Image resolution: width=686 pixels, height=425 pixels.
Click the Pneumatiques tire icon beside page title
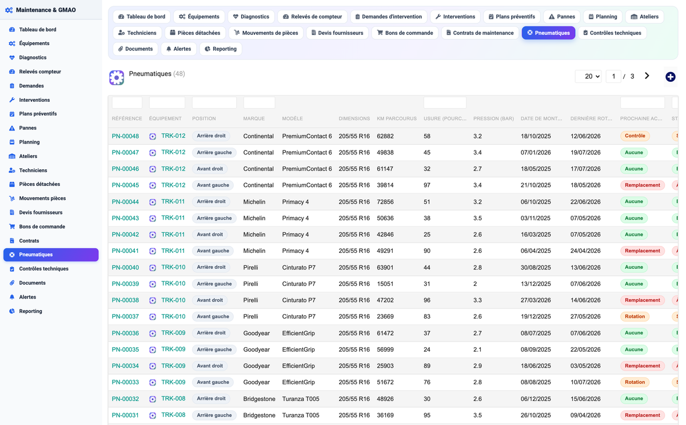click(117, 78)
